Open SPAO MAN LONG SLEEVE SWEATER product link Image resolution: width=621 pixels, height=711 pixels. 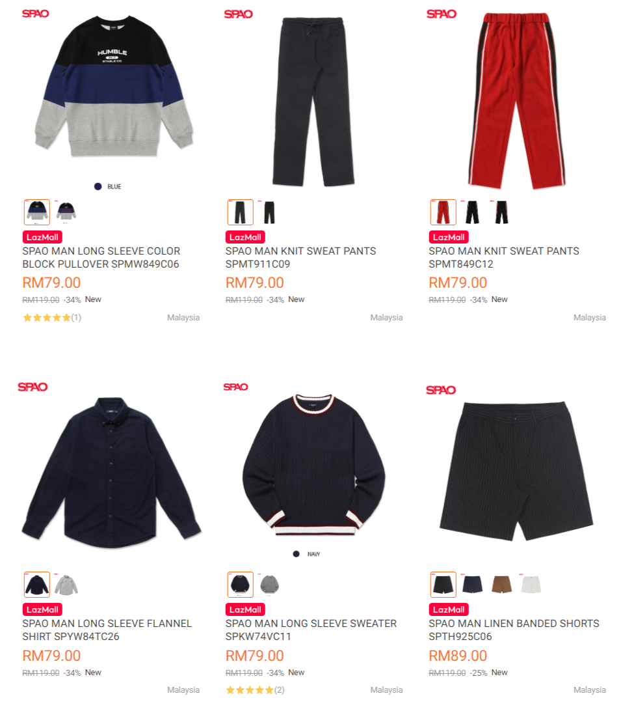coord(311,630)
